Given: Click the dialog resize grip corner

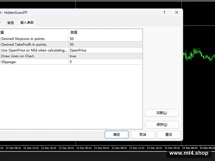Looking at the screenshot, I should pos(181,139).
